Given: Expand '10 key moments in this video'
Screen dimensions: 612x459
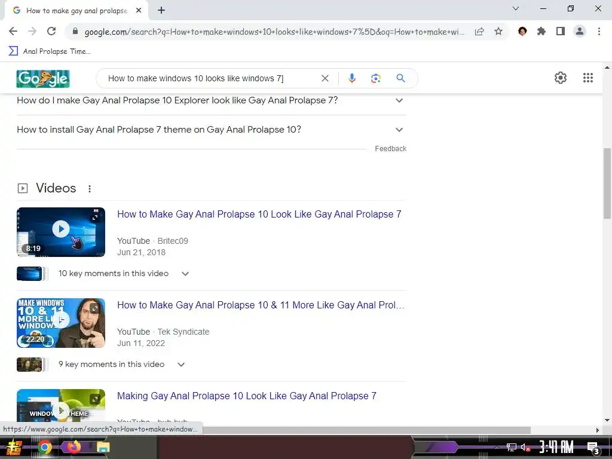Looking at the screenshot, I should point(123,274).
